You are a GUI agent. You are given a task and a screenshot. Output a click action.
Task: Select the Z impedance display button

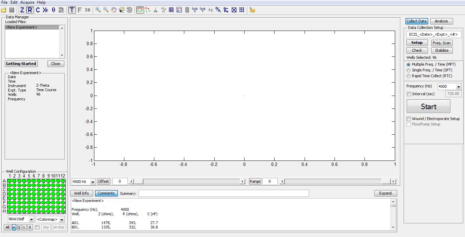point(22,10)
